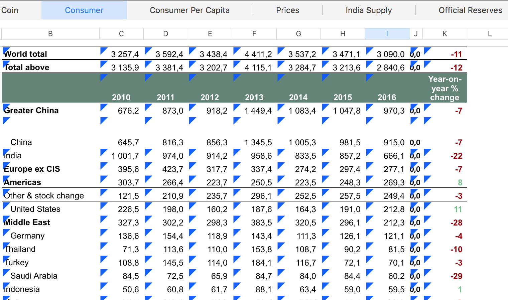Select column E header

click(x=210, y=34)
